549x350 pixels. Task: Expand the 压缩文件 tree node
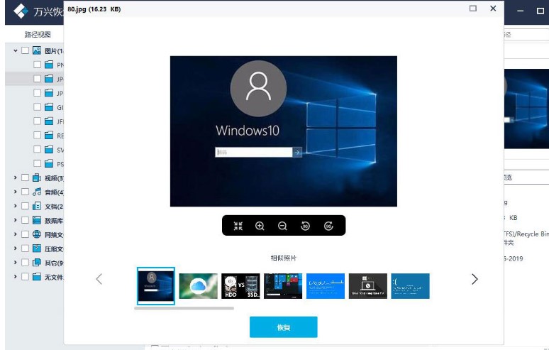point(16,248)
